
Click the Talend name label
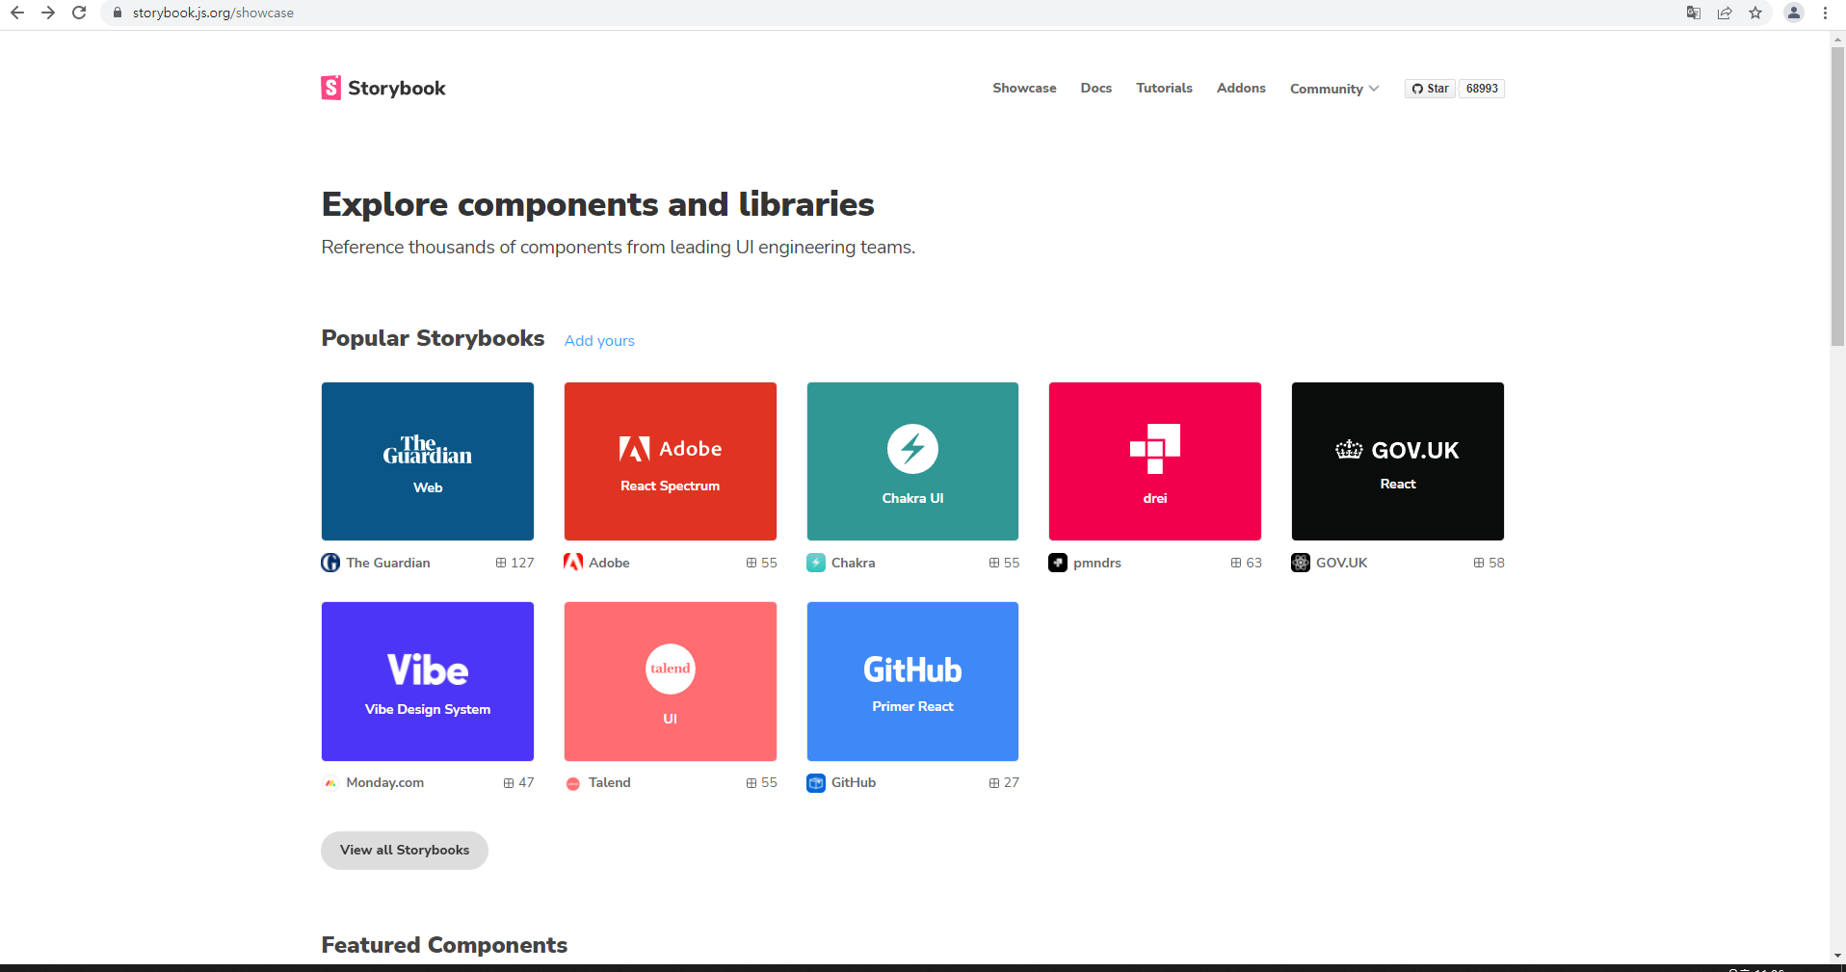pyautogui.click(x=610, y=783)
